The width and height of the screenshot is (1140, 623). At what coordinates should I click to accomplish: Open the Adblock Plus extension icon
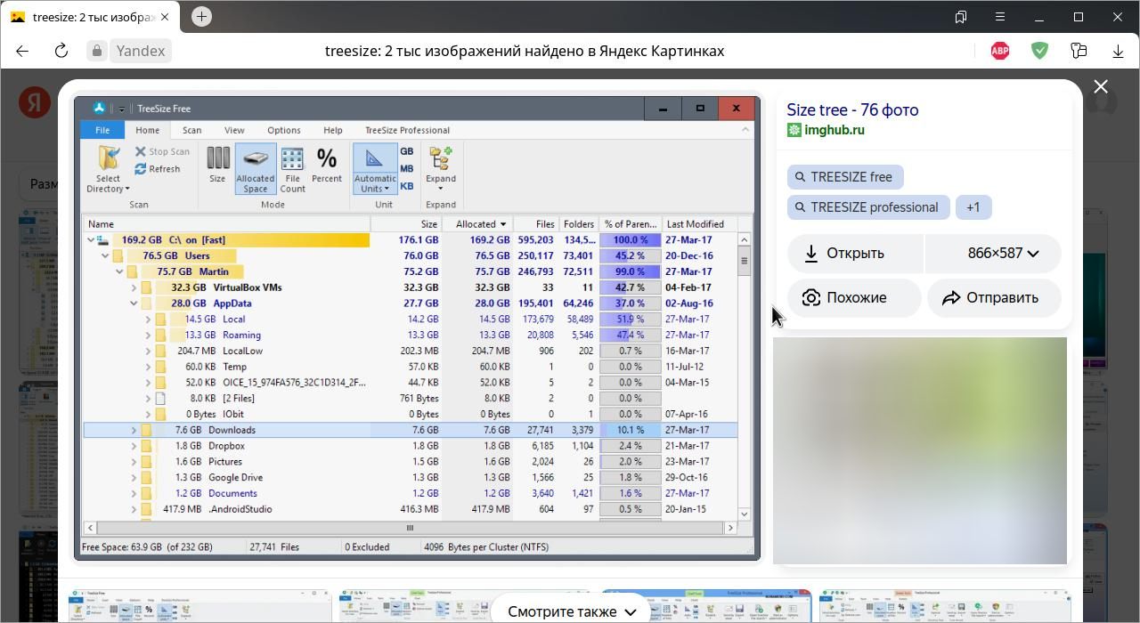(x=1000, y=51)
